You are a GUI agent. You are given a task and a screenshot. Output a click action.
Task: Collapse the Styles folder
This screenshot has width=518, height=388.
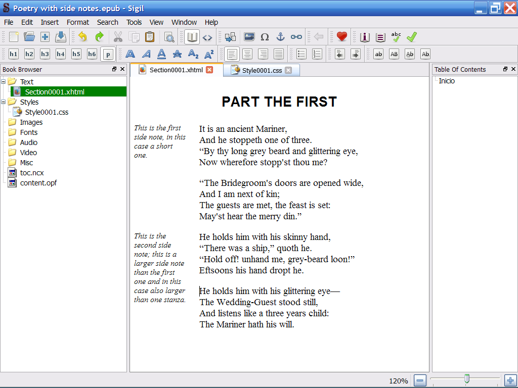pyautogui.click(x=4, y=102)
